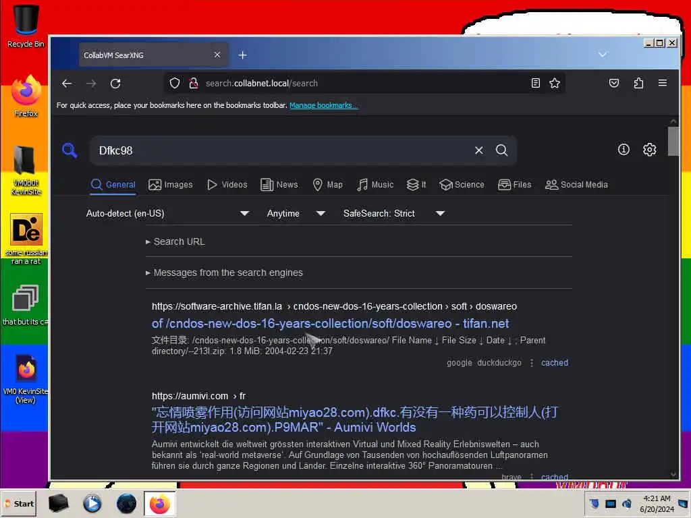Click the black box taskbar icon
691x518 pixels.
click(59, 503)
